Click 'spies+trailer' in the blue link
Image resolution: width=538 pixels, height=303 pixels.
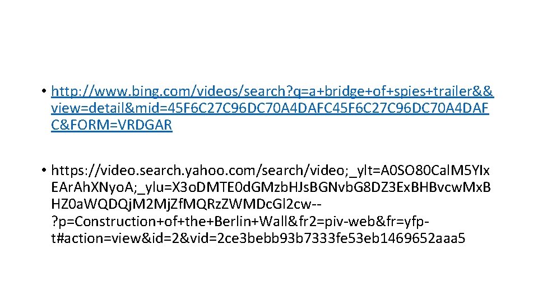[x=433, y=91]
